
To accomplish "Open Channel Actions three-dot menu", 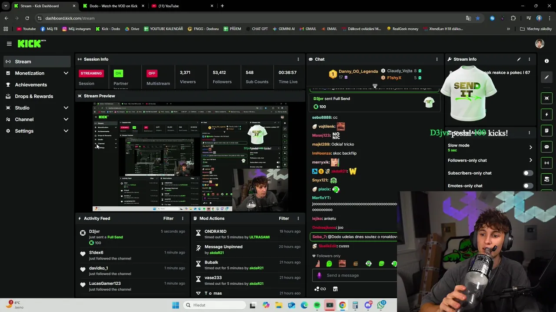I will (529, 133).
